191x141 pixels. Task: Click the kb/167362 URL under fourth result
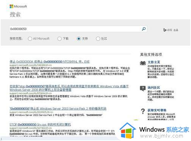click(x=31, y=128)
